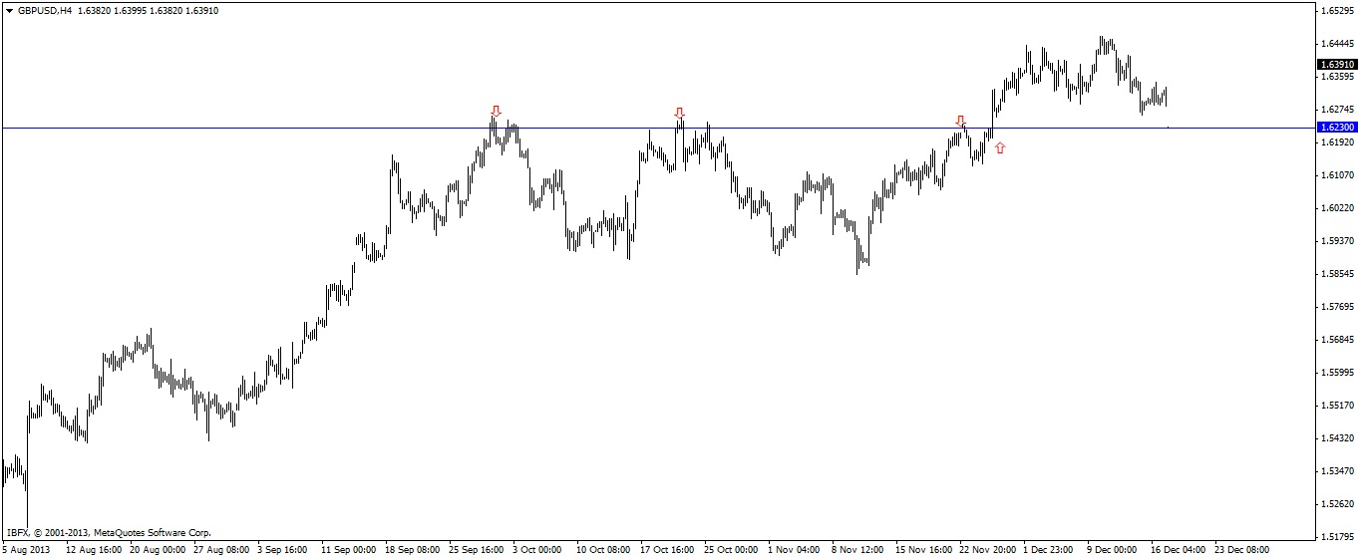
Task: Click the 27 Aug 08:00 time label
Action: pos(221,550)
